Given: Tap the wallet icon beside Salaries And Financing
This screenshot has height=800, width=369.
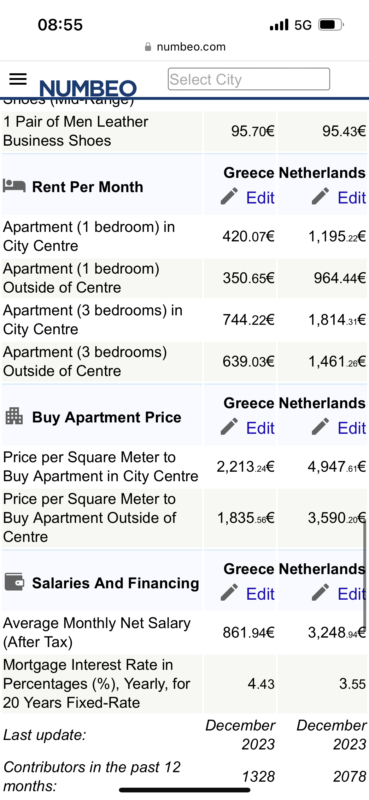Looking at the screenshot, I should pyautogui.click(x=14, y=582).
